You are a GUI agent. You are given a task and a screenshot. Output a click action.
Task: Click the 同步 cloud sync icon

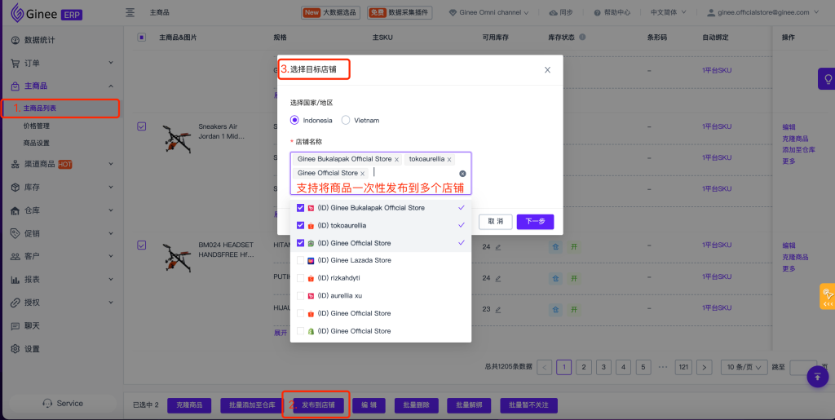click(554, 12)
